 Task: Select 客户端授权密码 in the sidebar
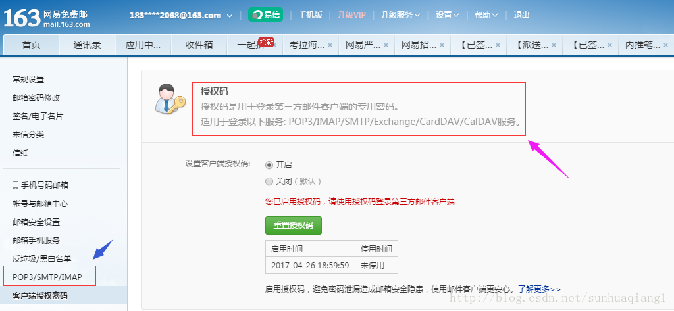click(40, 295)
